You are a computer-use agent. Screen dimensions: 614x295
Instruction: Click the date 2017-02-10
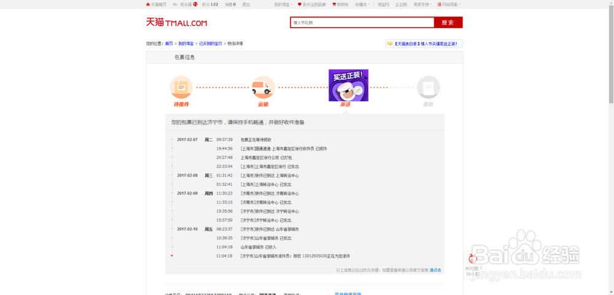pyautogui.click(x=187, y=229)
